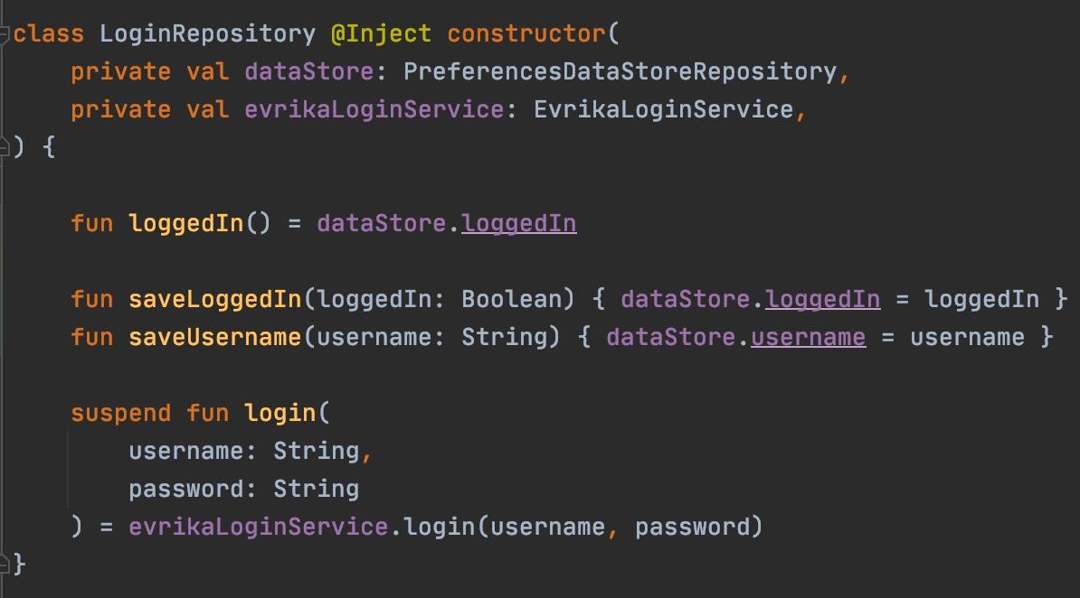Click the suspend keyword
The height and width of the screenshot is (598, 1080).
[x=120, y=414]
